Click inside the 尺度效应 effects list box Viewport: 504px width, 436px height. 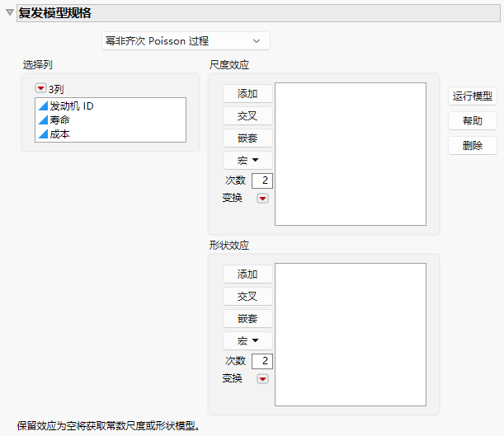click(x=351, y=154)
